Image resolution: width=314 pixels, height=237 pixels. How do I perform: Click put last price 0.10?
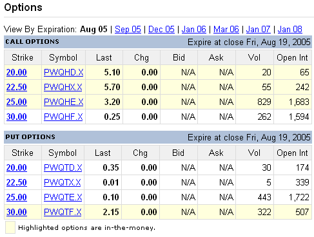(111, 197)
